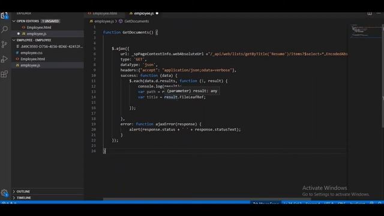Click '$.ajax({' on line 5

[121, 49]
